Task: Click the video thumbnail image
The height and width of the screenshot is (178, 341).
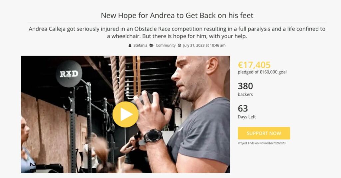Action: [x=126, y=114]
